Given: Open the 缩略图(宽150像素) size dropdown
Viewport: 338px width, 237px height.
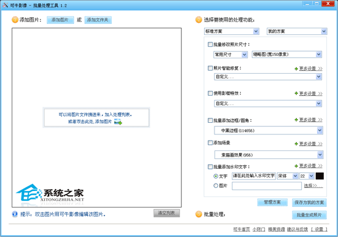Looking at the screenshot, I should pyautogui.click(x=287, y=54).
